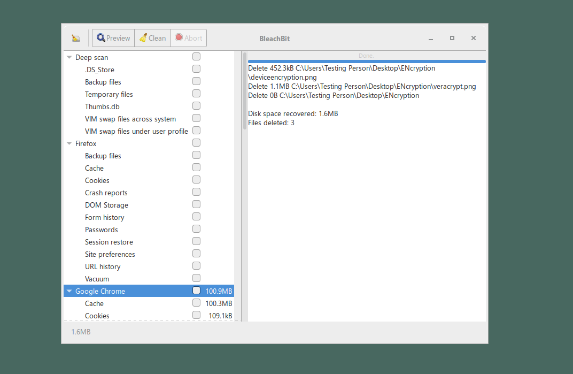Click the 100.3MB Chrome Cache size
The height and width of the screenshot is (374, 573).
point(219,304)
